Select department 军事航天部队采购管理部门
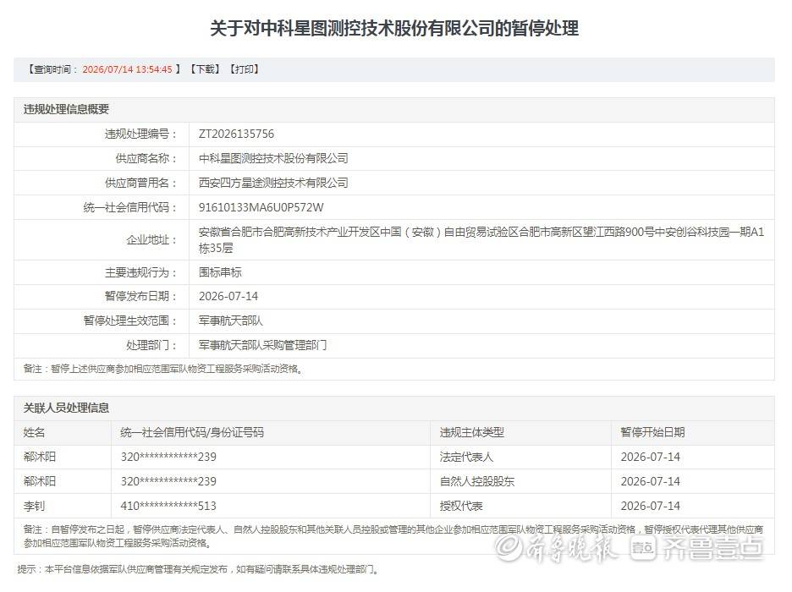The image size is (792, 592). [x=262, y=345]
